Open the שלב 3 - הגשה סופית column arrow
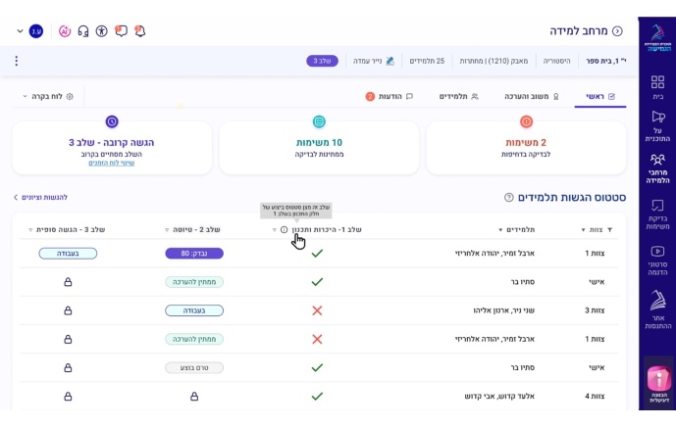The width and height of the screenshot is (676, 427). coord(30,230)
